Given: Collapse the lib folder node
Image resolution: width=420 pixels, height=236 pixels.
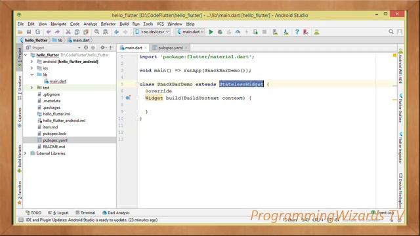Looking at the screenshot, I should pyautogui.click(x=31, y=75).
